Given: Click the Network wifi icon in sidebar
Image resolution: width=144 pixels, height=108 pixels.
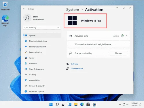Looking at the screenshot, I should coord(26,47).
